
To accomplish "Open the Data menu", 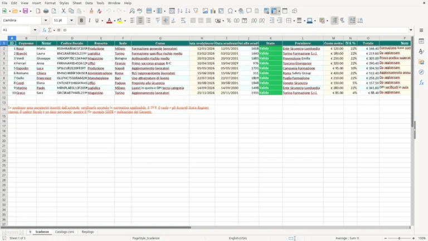I will (89, 3).
